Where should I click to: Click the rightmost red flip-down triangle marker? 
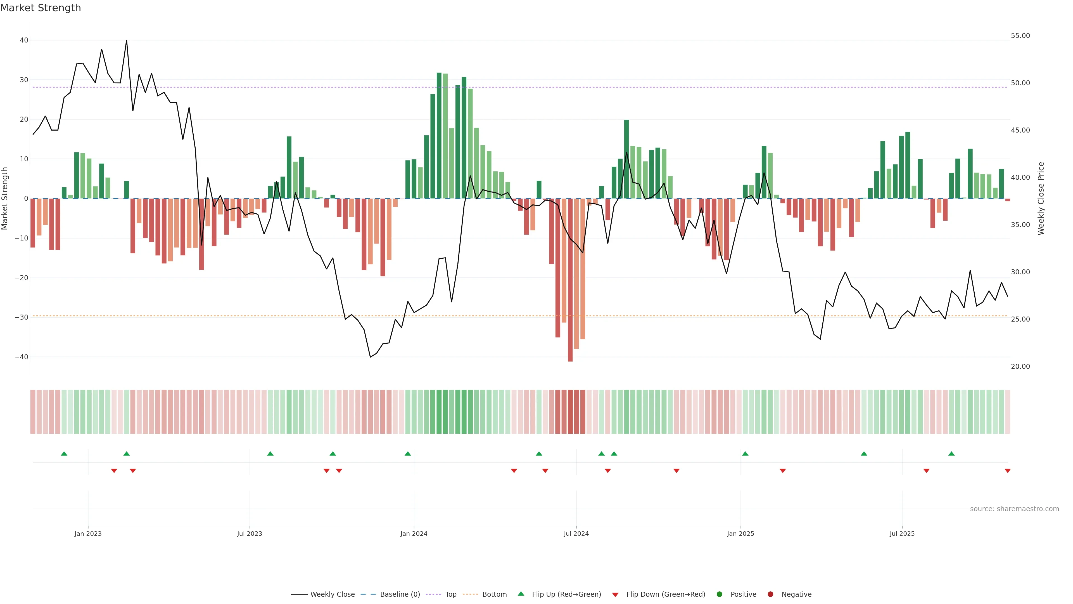tap(1008, 471)
